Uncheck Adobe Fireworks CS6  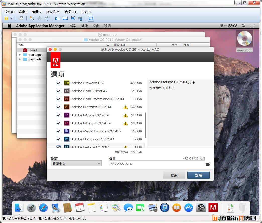[x=59, y=83]
